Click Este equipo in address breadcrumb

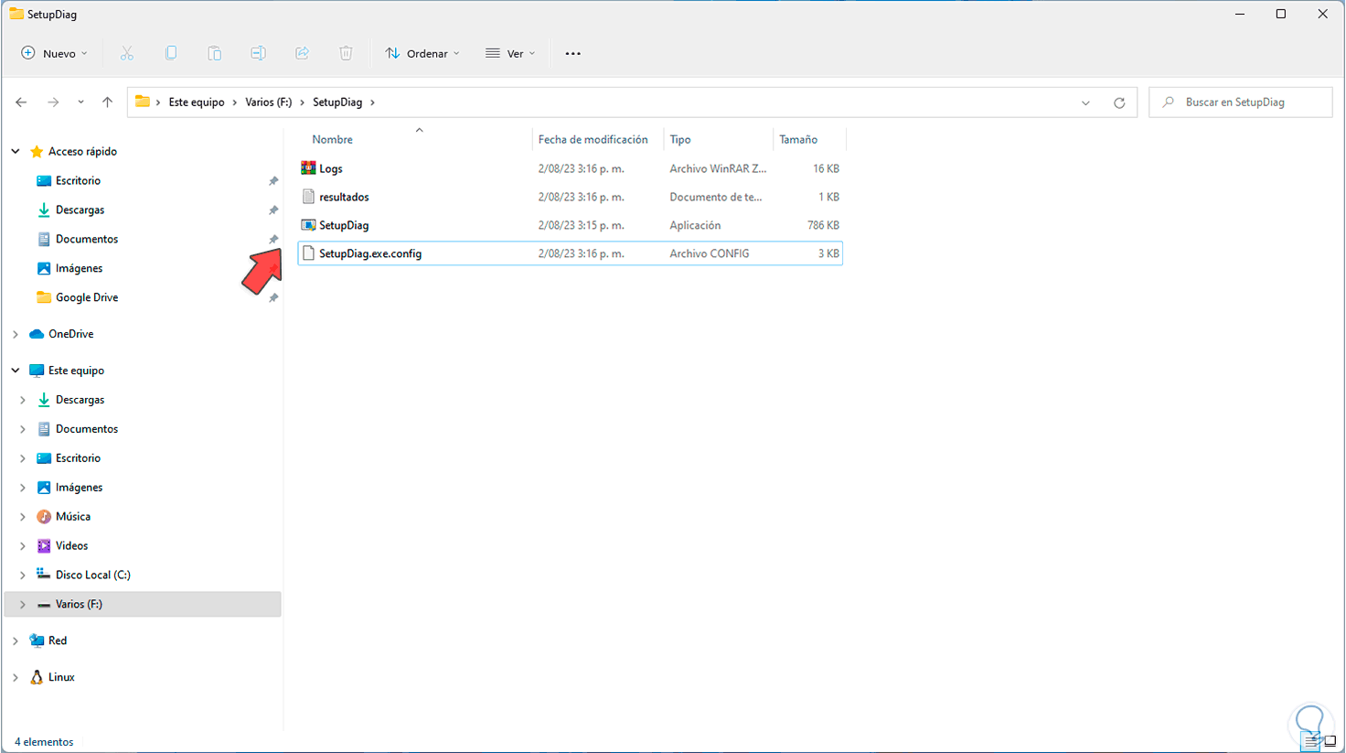click(197, 102)
